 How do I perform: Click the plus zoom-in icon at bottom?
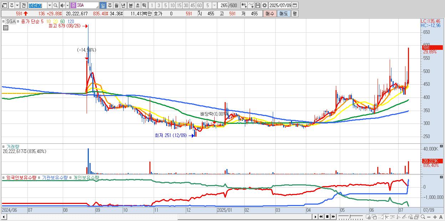(x=435, y=217)
